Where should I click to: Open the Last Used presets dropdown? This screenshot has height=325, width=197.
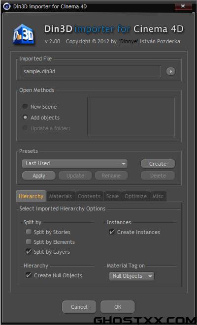point(75,164)
